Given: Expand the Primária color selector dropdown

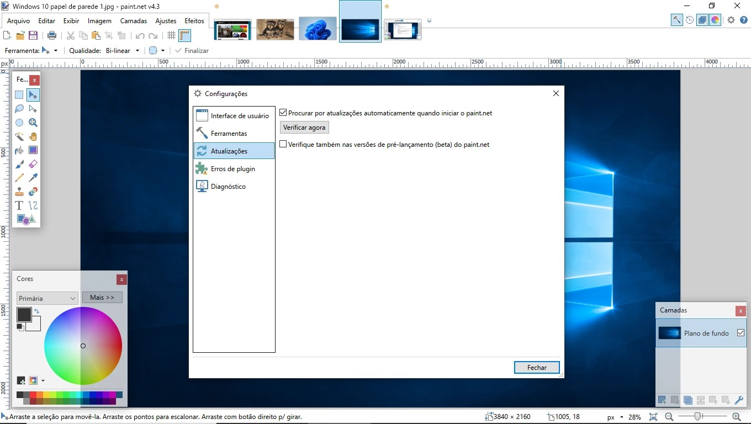Looking at the screenshot, I should (47, 298).
